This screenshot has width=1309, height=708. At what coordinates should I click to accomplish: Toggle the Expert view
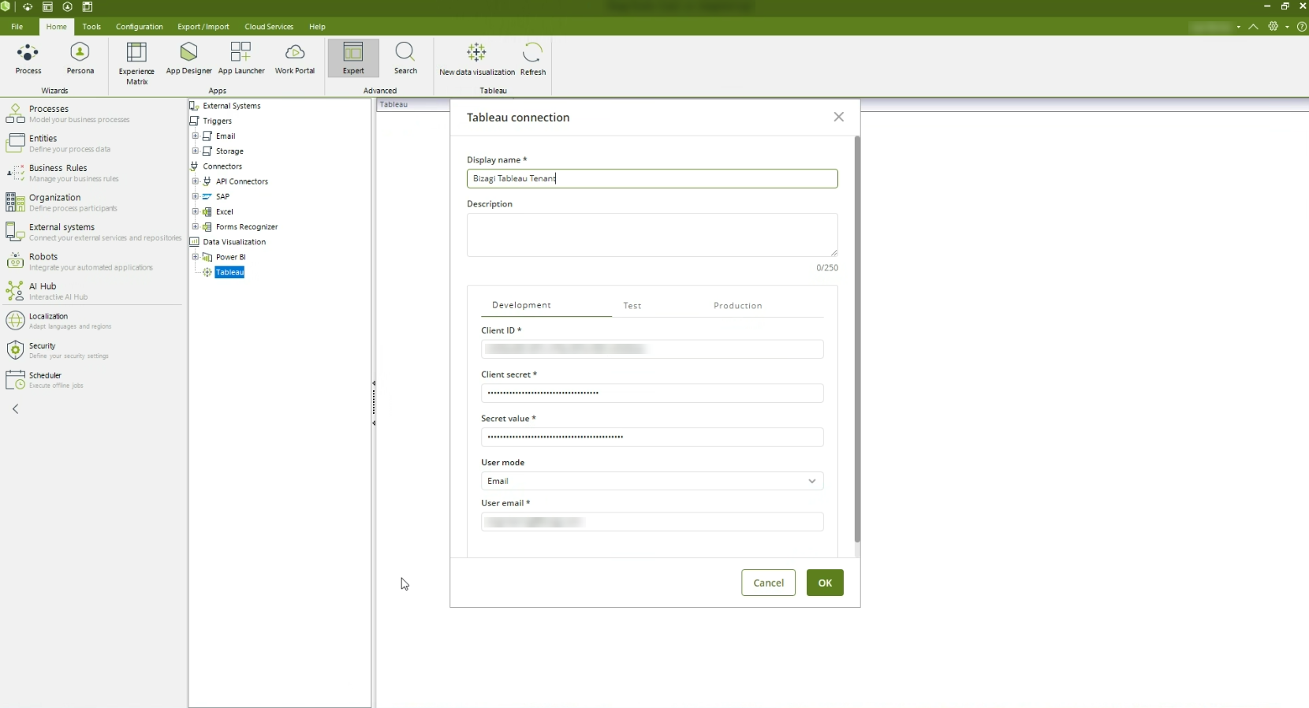coord(353,59)
